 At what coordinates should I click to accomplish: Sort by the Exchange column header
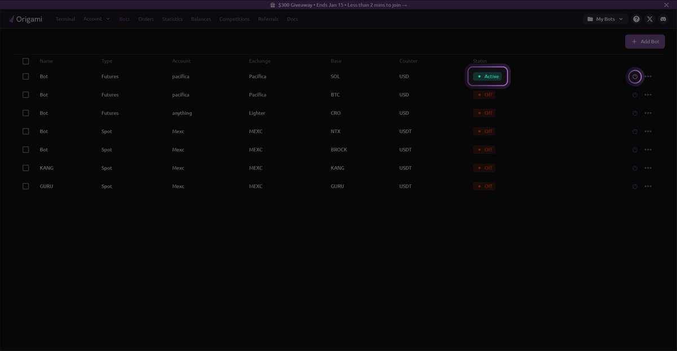(x=260, y=61)
